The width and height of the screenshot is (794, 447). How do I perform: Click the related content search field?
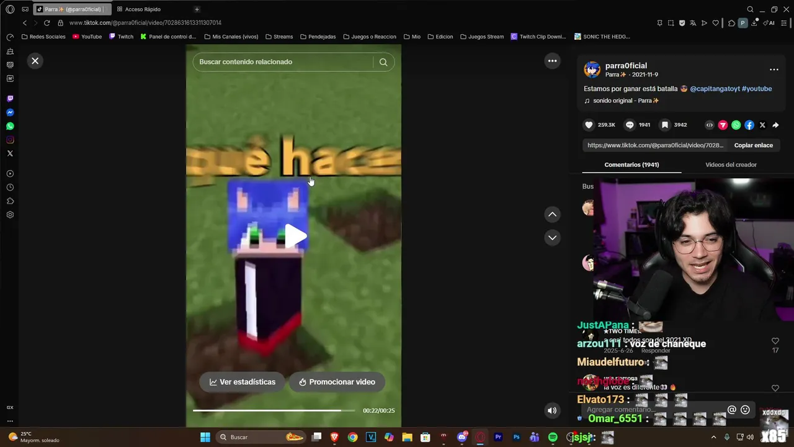pos(282,62)
